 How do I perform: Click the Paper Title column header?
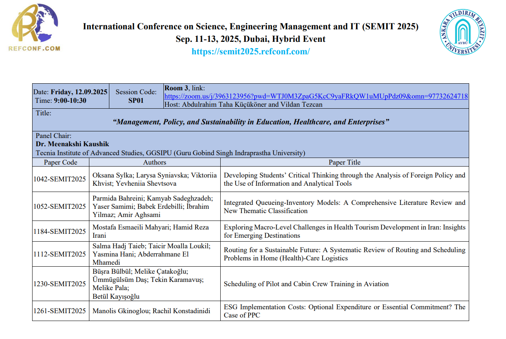(x=344, y=162)
